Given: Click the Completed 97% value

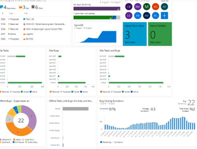Looking at the screenshot, I should click(113, 109).
